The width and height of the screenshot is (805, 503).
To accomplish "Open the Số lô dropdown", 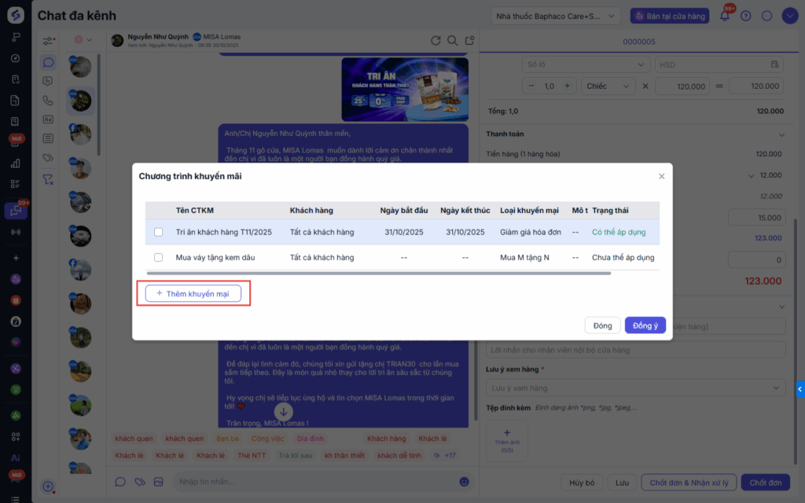I will tap(586, 64).
